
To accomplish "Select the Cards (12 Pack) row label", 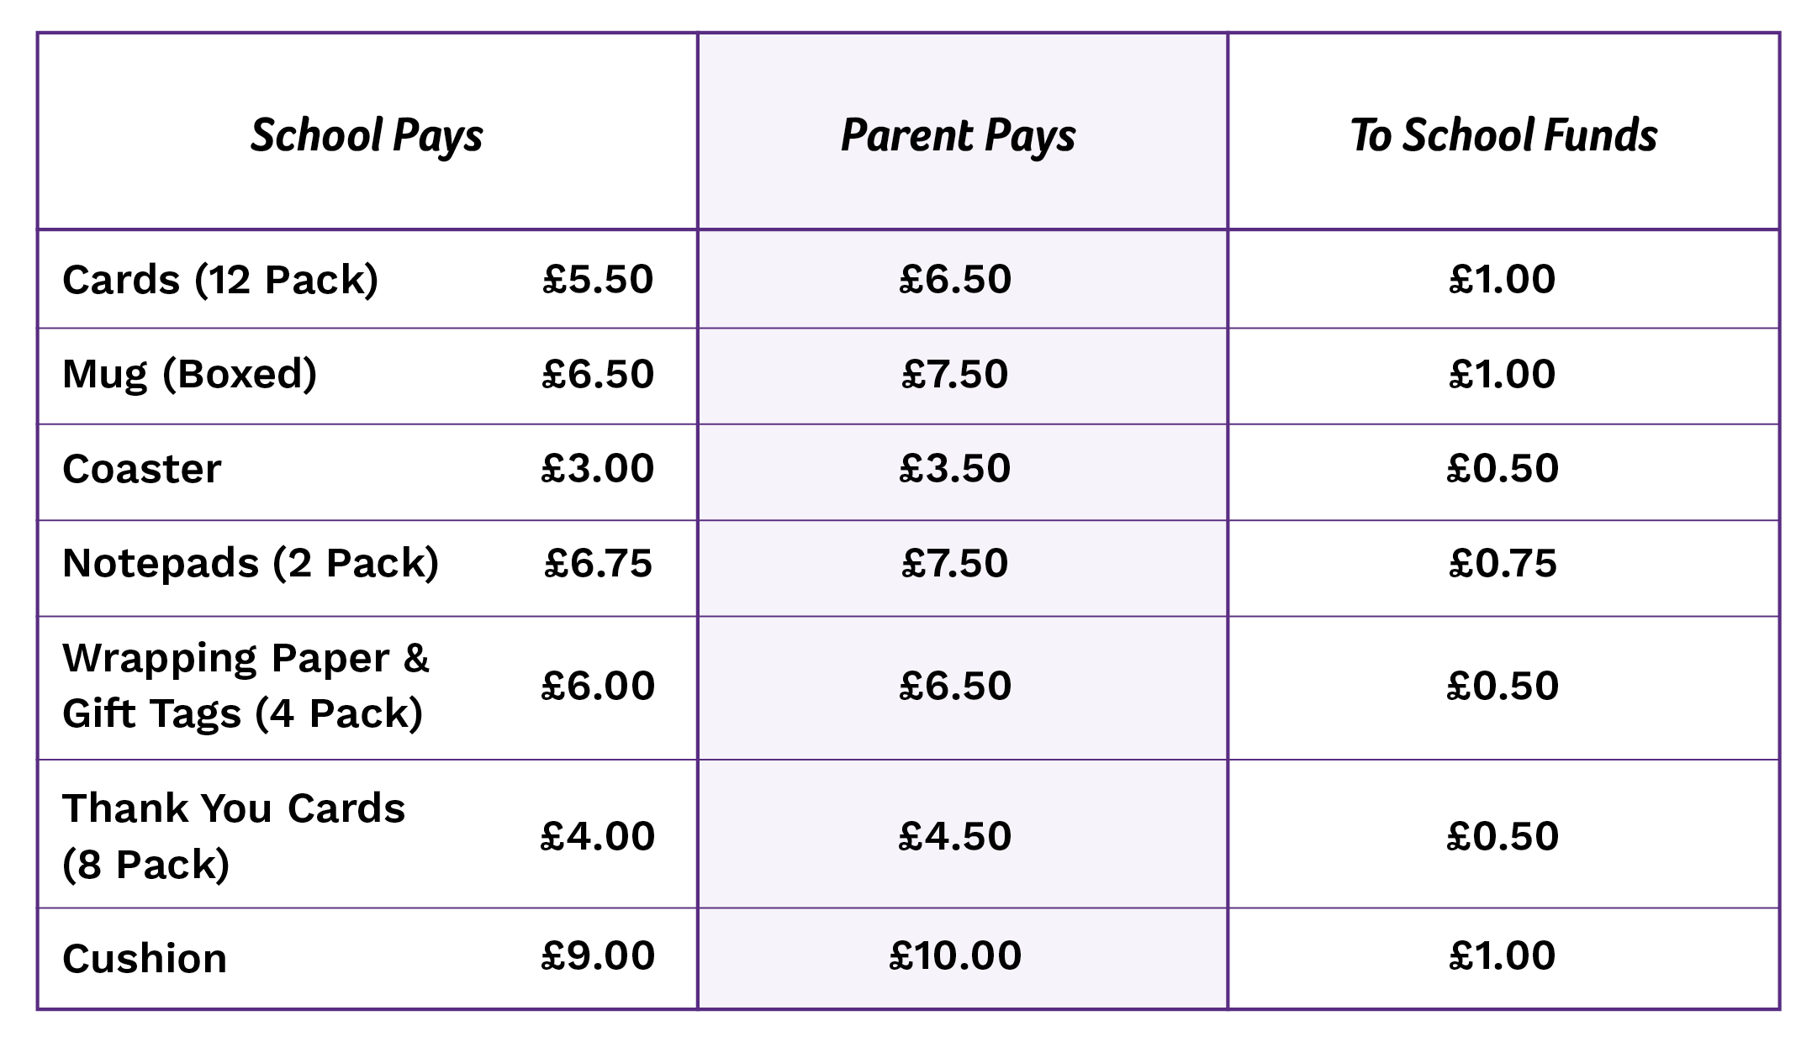I will (220, 279).
